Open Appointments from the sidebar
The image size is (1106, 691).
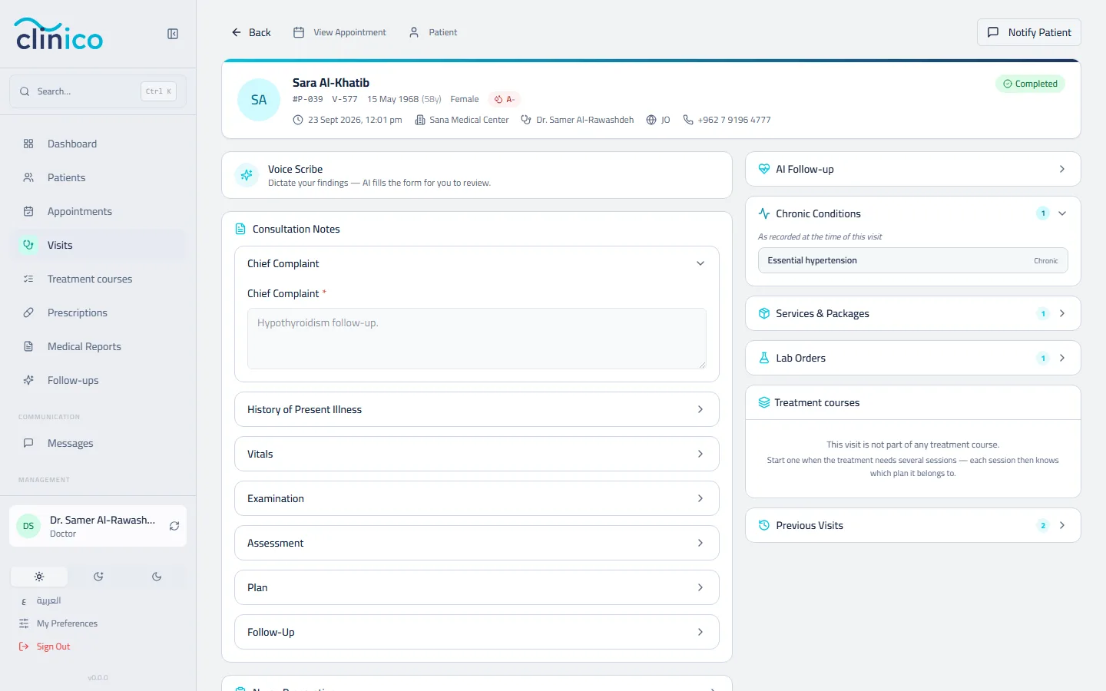[x=98, y=211]
